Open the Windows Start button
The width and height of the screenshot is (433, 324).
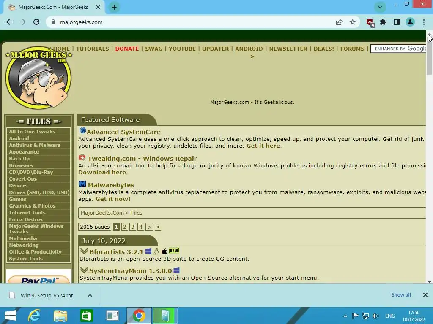click(x=11, y=316)
